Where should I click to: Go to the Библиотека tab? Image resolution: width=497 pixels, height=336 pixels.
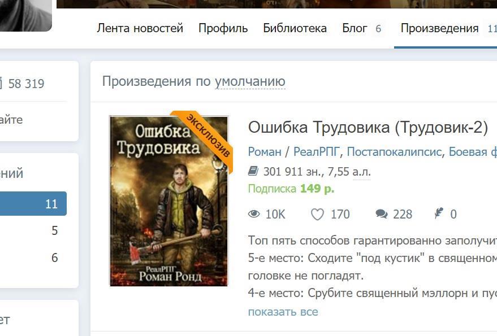click(295, 28)
